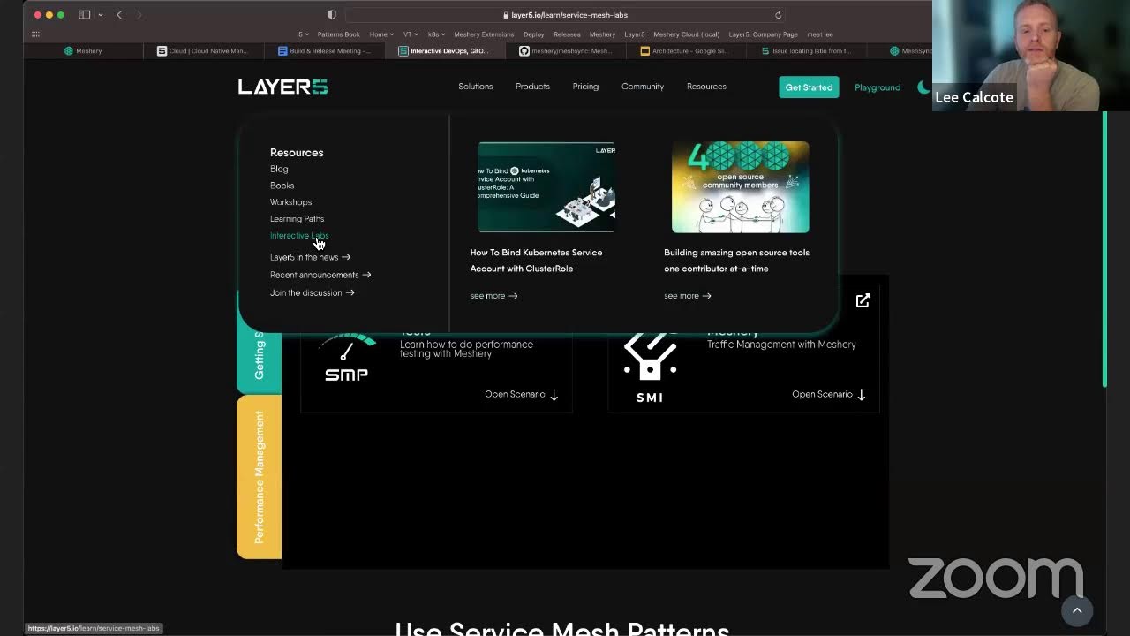The image size is (1130, 636).
Task: Expand the Home bookmarks folder
Action: 381,34
